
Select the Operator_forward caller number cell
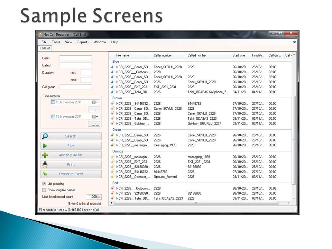[x=165, y=177]
